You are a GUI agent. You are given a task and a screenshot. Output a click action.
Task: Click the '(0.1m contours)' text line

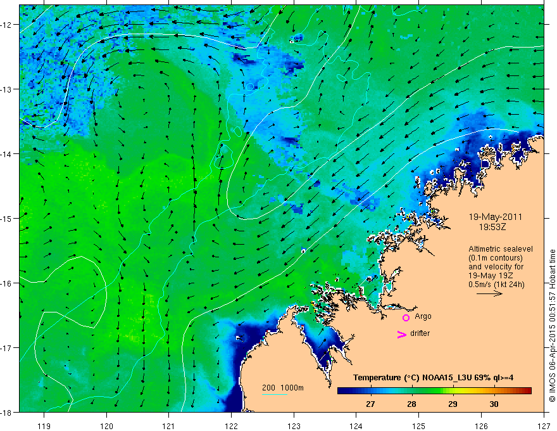pos(496,258)
